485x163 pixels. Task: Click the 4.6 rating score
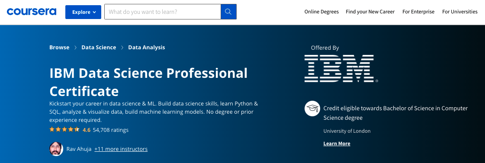[87, 130]
